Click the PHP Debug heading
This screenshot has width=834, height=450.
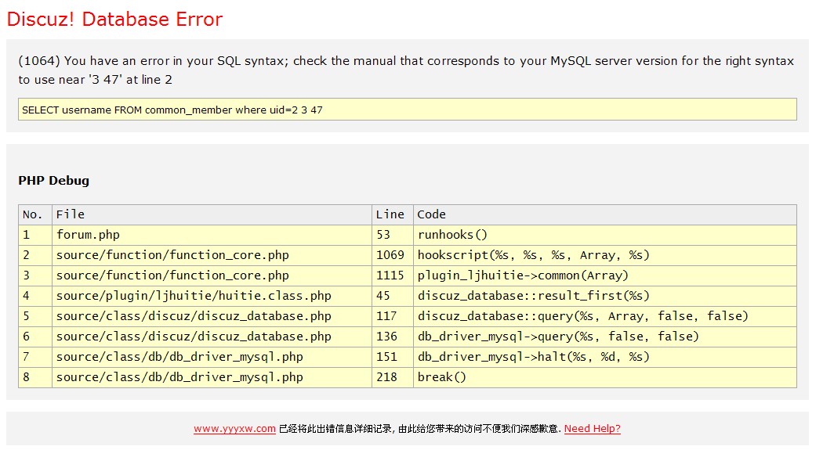click(54, 181)
